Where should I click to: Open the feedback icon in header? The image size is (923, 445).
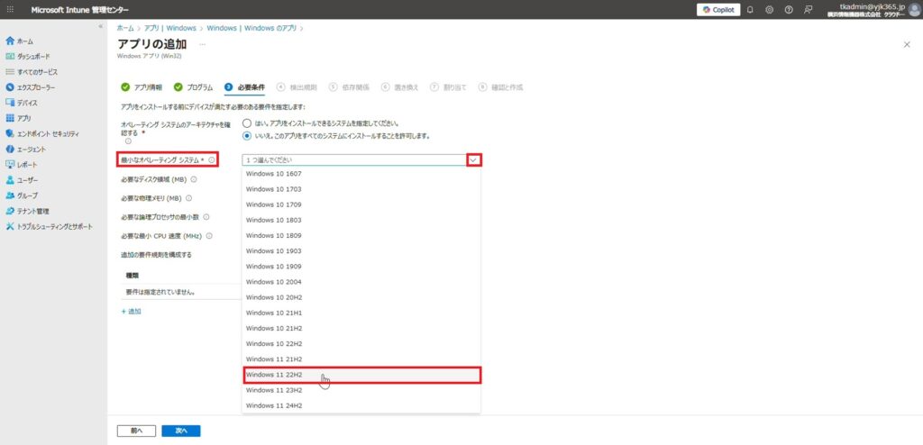click(809, 10)
